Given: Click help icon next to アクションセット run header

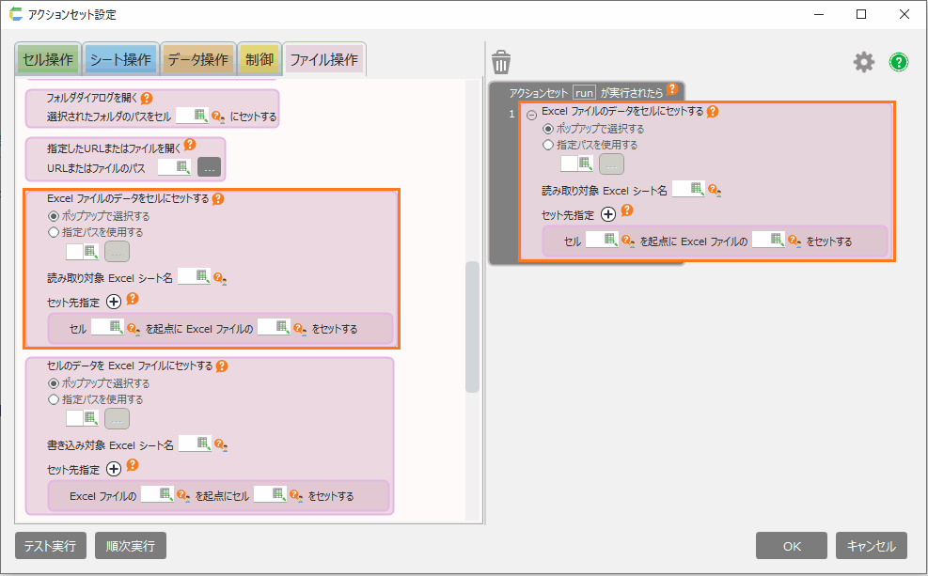Looking at the screenshot, I should (672, 90).
